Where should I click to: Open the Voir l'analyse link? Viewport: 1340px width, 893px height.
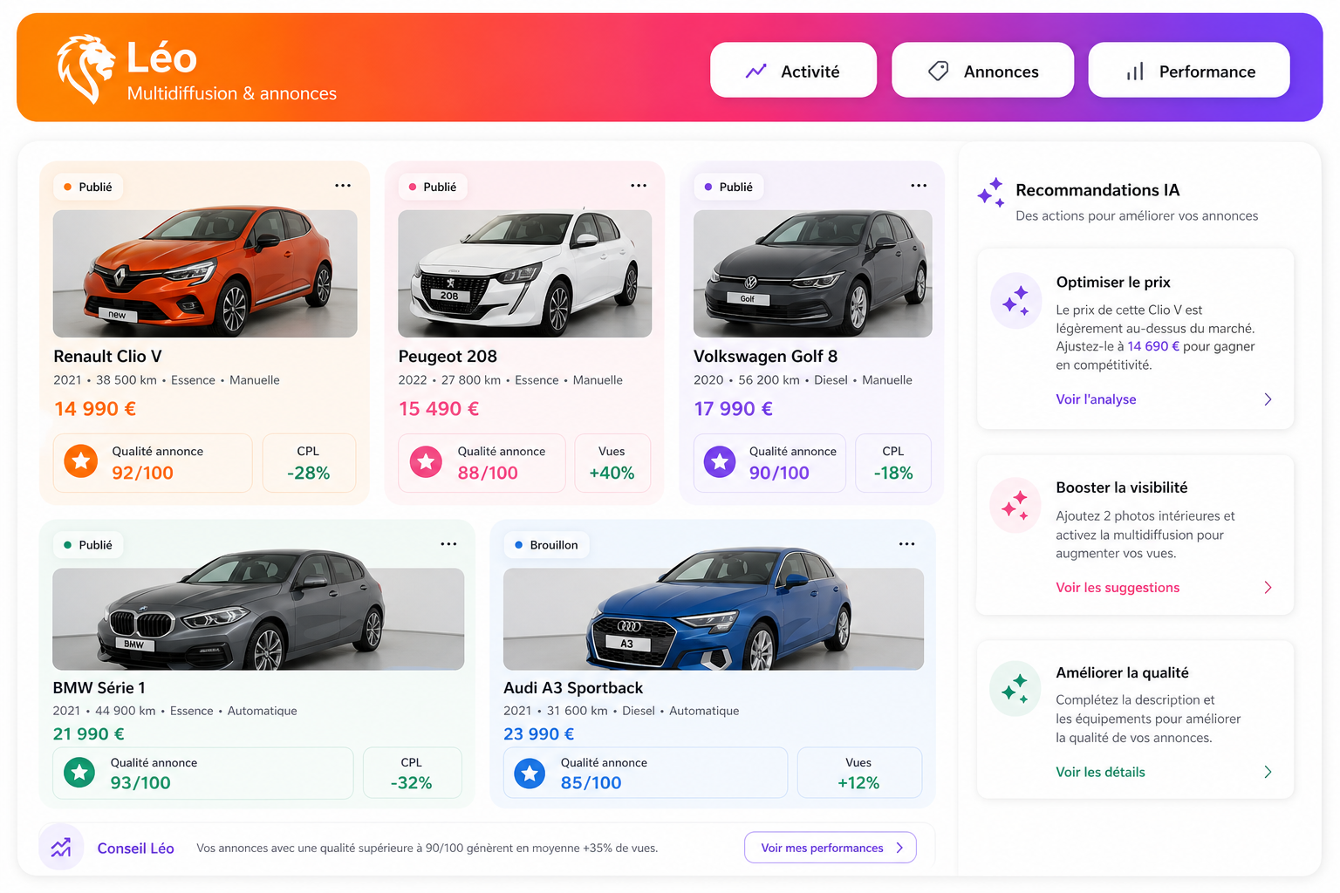1096,399
